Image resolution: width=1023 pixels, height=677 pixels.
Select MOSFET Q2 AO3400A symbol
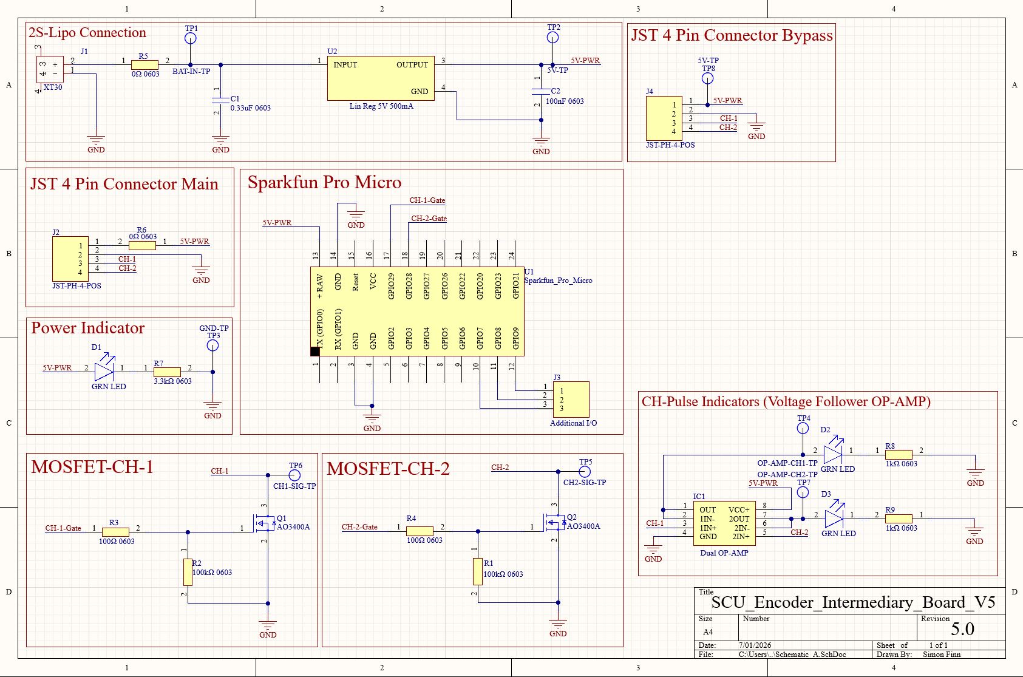[554, 523]
